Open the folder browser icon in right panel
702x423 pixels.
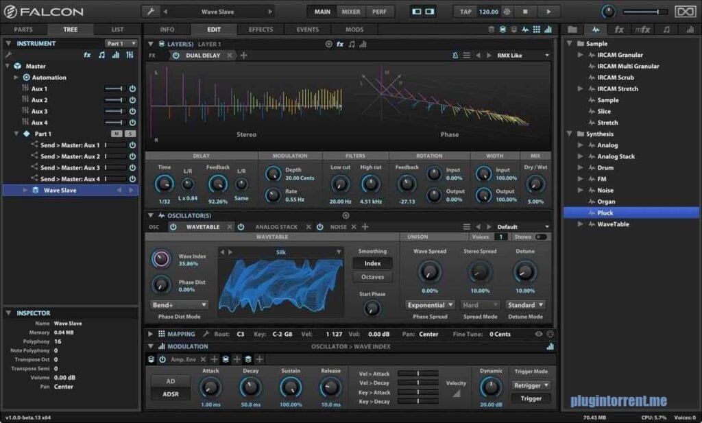coord(572,29)
